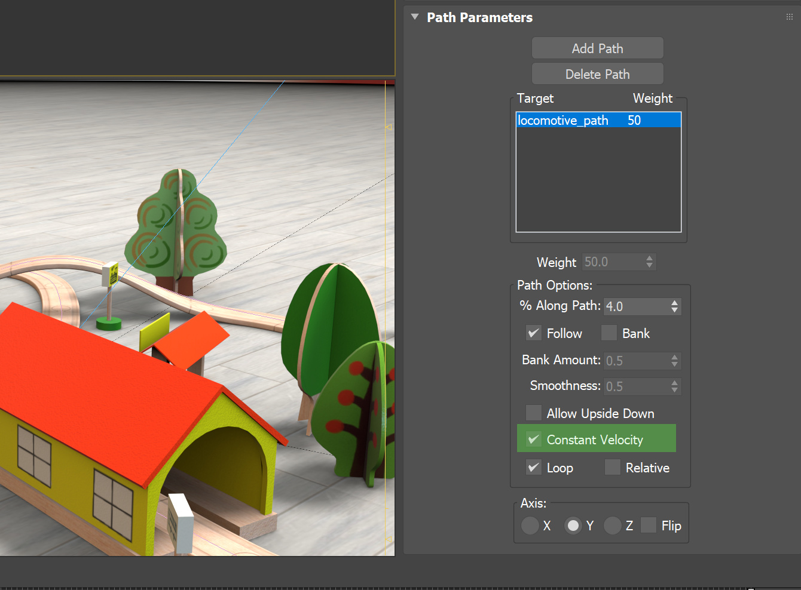Select locomotive_path in the target list
The width and height of the screenshot is (801, 590).
point(598,120)
